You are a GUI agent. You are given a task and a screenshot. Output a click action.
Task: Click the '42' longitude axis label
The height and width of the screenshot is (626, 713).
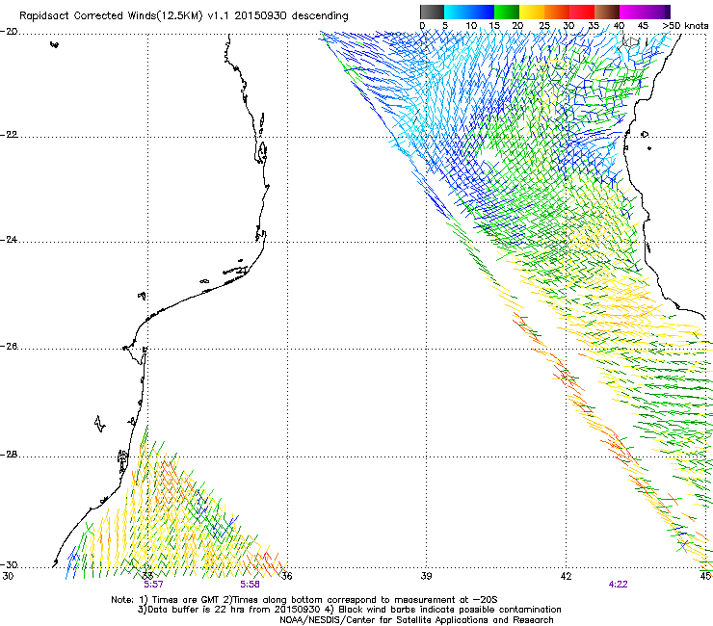coord(566,576)
